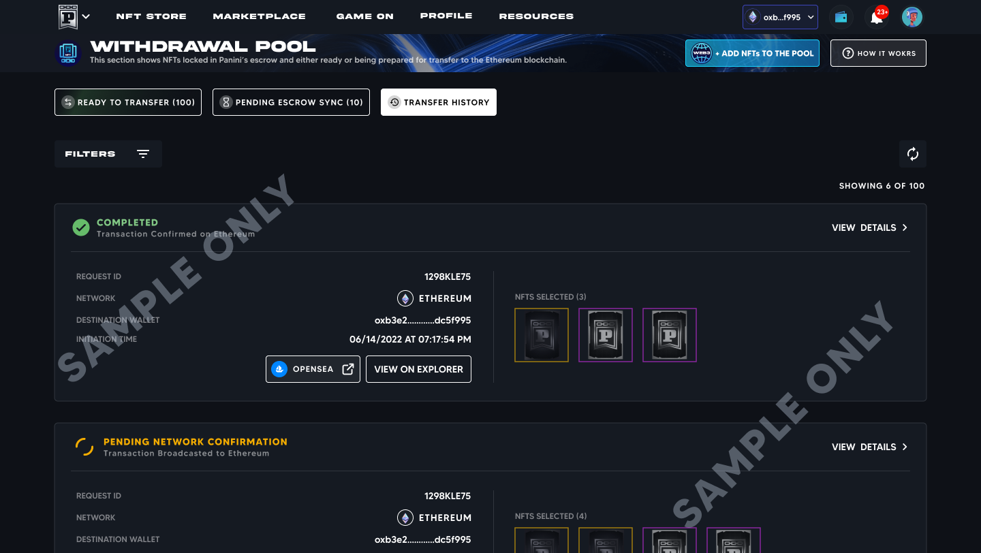The width and height of the screenshot is (981, 553).
Task: Click 'NFTS SELECTED (4)' label
Action: pos(550,516)
